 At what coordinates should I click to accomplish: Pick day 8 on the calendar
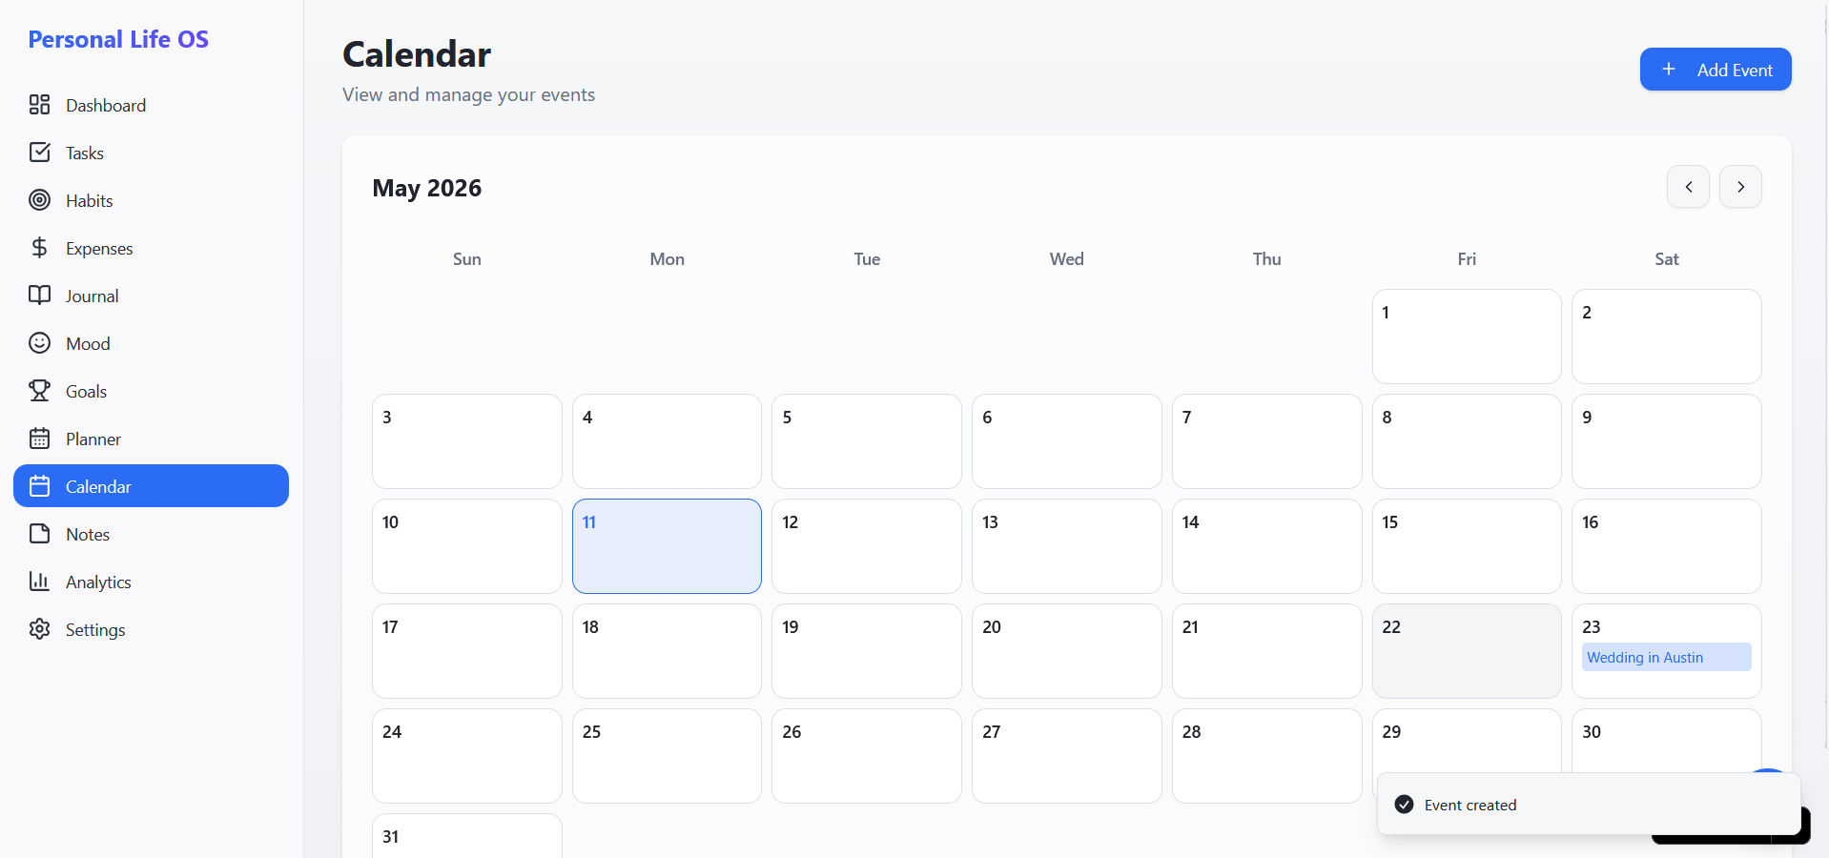click(1467, 441)
